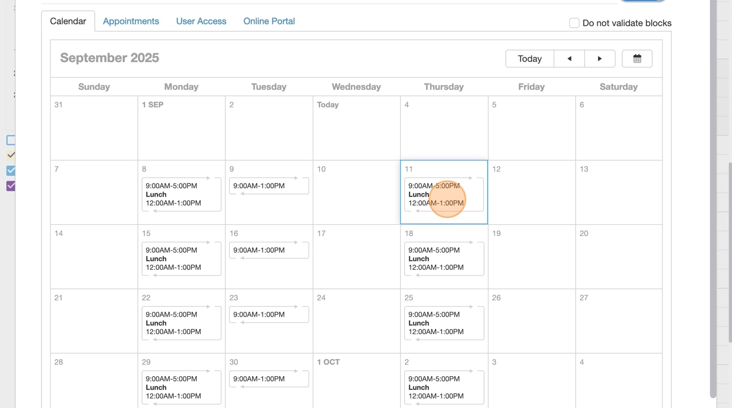Switch to the Appointments tab
The image size is (732, 408).
[131, 21]
